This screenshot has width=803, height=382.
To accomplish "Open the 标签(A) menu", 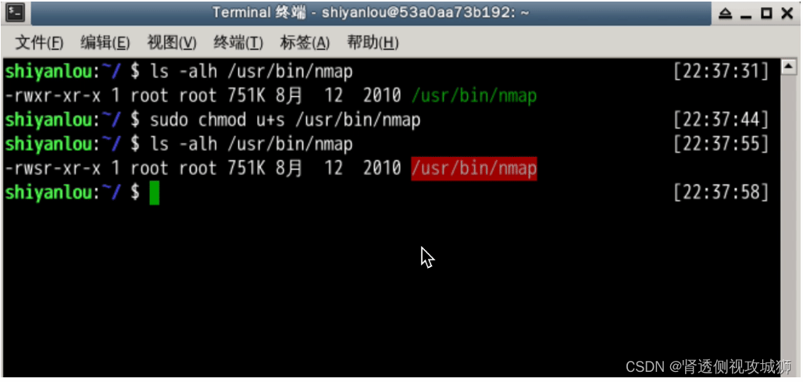I will pos(305,43).
